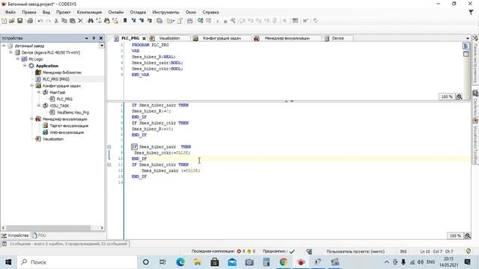479x269 pixels.
Task: Click the Open project folder icon
Action: [12, 21]
